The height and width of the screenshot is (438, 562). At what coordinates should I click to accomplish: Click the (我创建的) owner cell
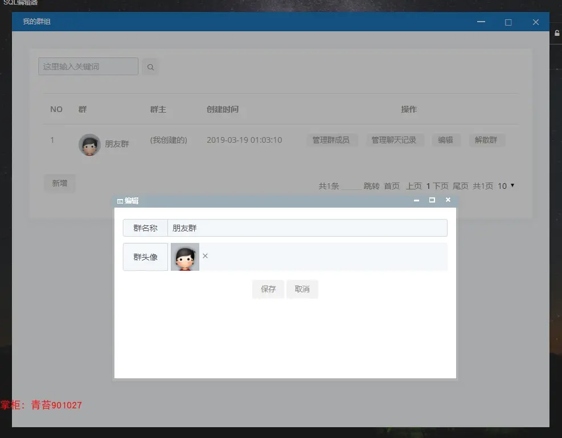(x=169, y=140)
